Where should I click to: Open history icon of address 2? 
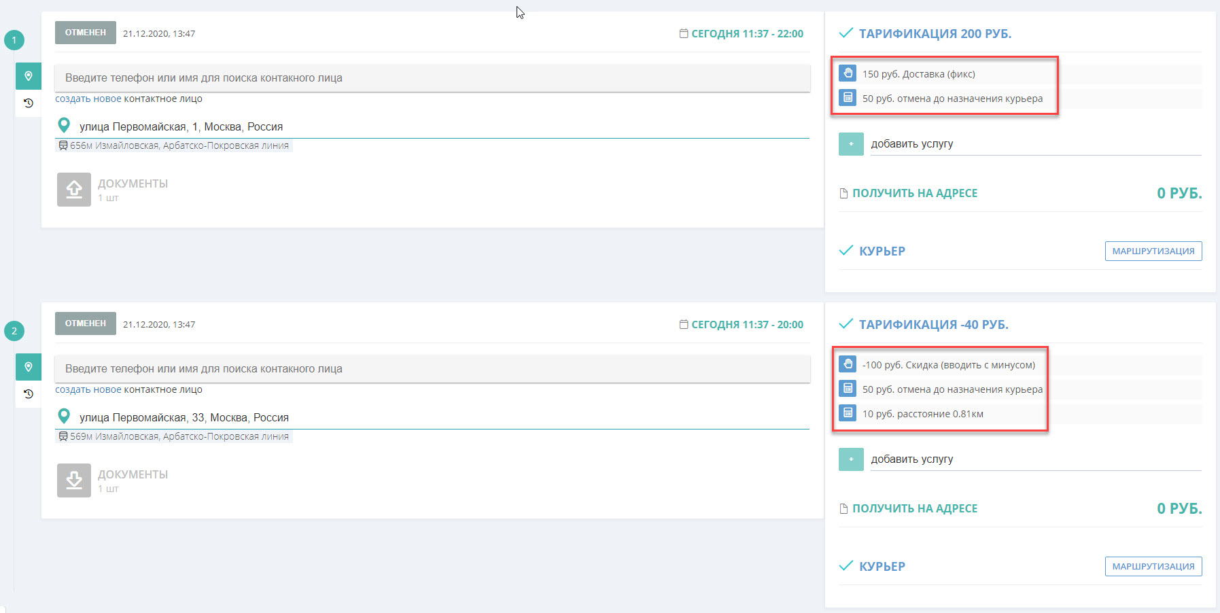(x=29, y=394)
